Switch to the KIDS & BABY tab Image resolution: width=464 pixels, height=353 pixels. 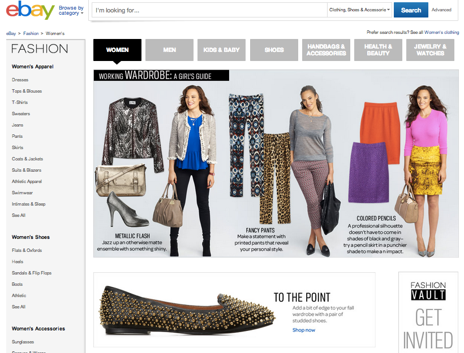(x=221, y=50)
